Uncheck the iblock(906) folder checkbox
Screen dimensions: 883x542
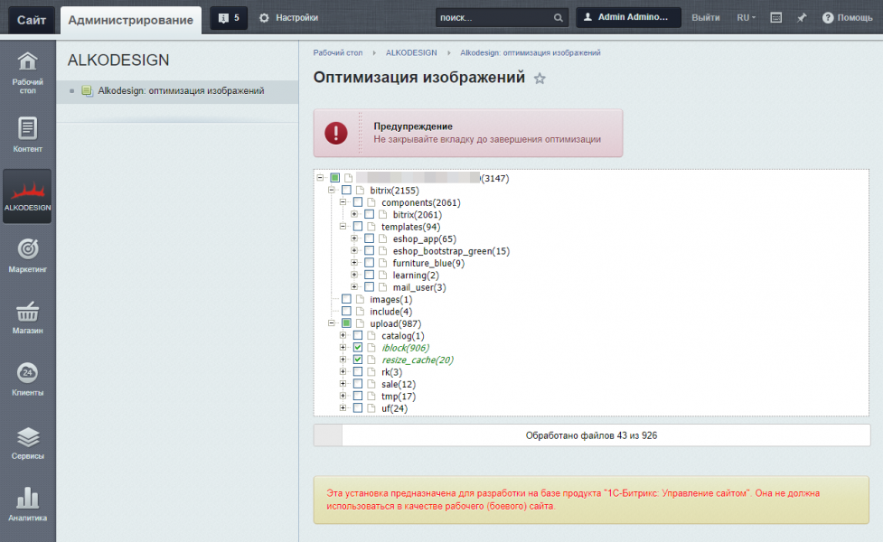pos(358,348)
